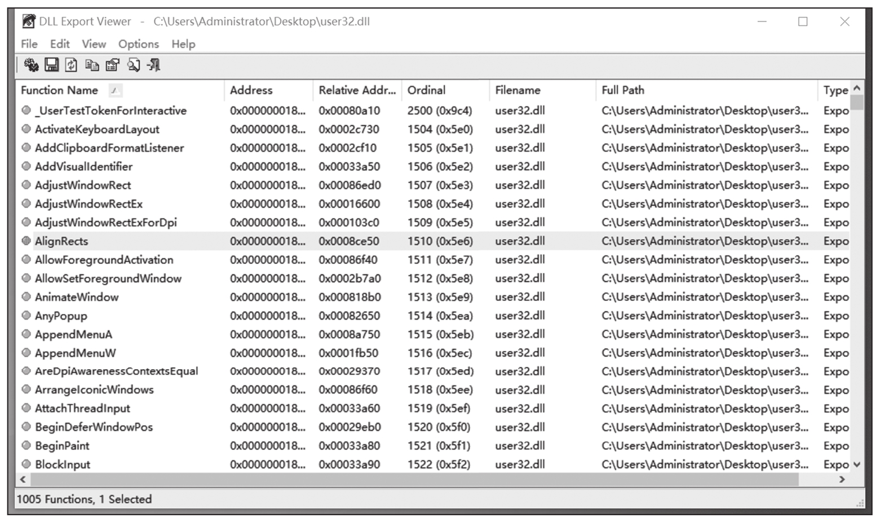Click the icon beside BeginPaint

tap(26, 445)
